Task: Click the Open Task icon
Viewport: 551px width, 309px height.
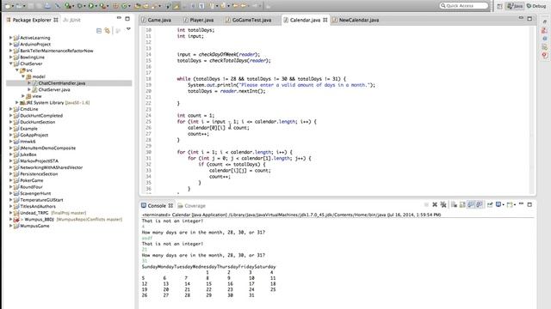Action: click(145, 6)
